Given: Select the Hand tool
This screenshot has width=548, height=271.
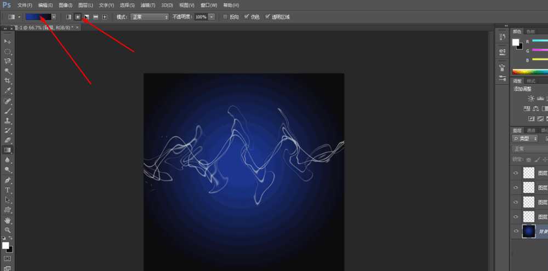Looking at the screenshot, I should [x=7, y=221].
